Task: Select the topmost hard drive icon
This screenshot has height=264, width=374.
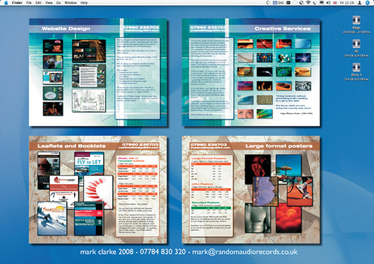Action: tap(356, 20)
